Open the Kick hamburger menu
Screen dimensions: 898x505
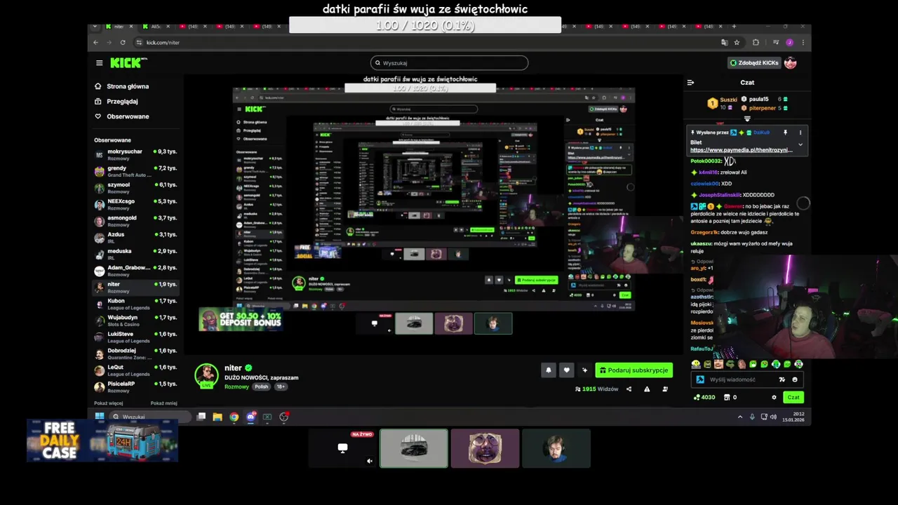pyautogui.click(x=99, y=63)
